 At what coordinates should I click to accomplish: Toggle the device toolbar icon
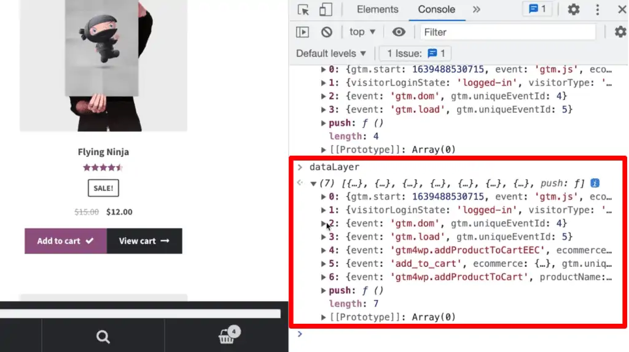pos(325,10)
